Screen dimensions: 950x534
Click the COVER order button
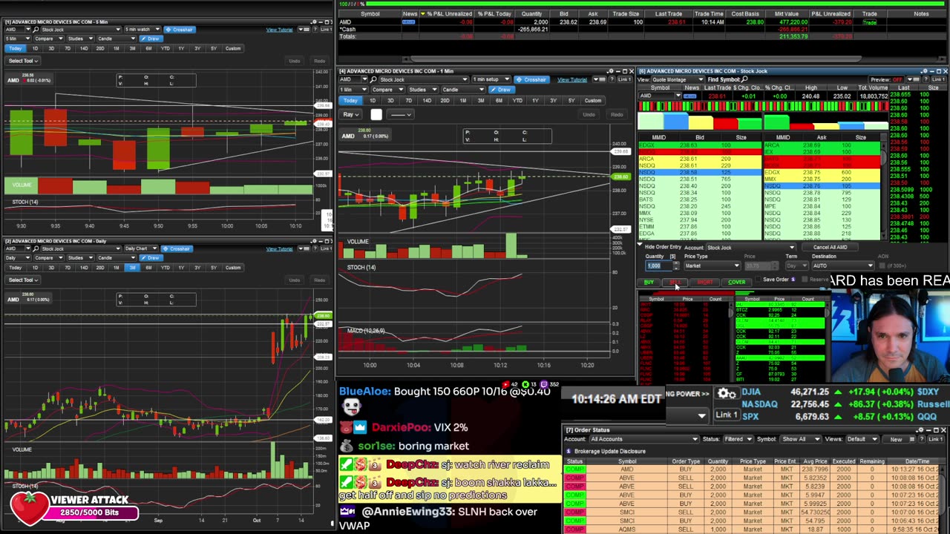[736, 282]
